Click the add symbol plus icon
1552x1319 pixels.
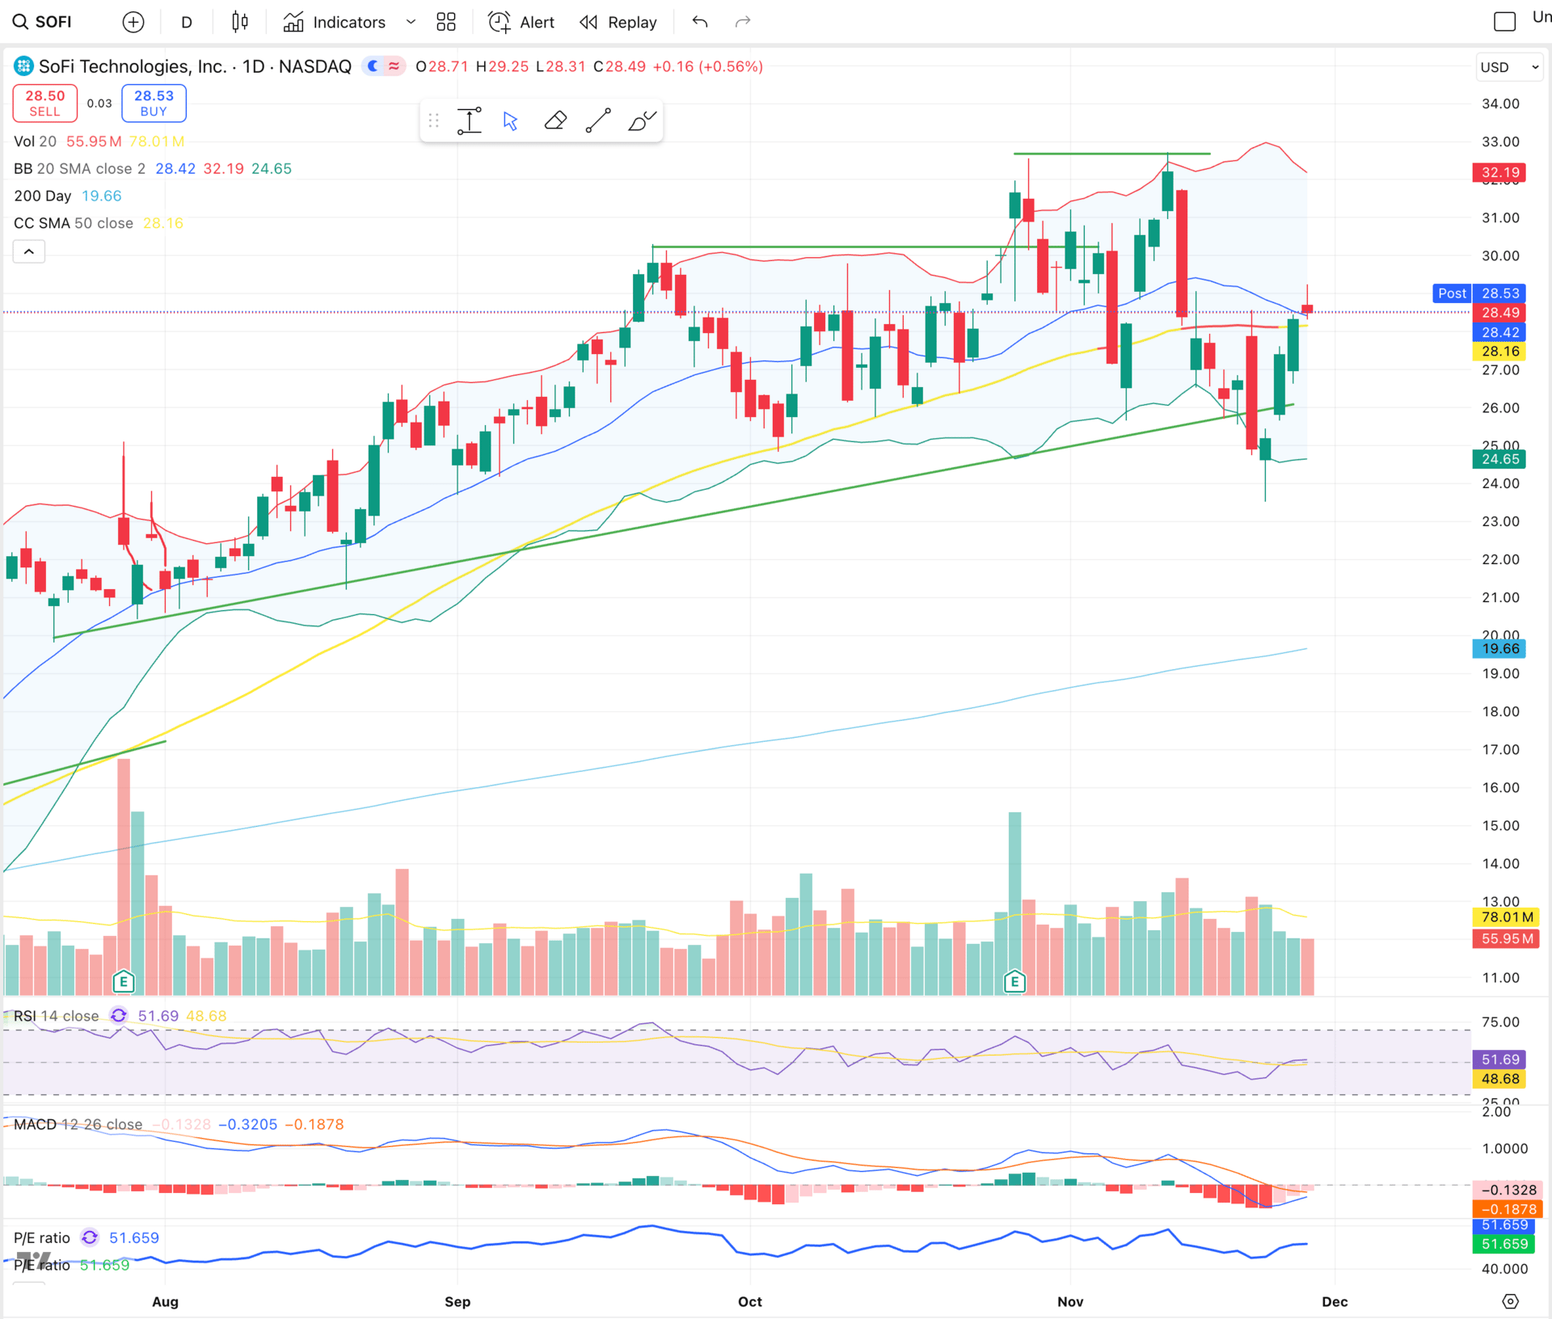133,22
